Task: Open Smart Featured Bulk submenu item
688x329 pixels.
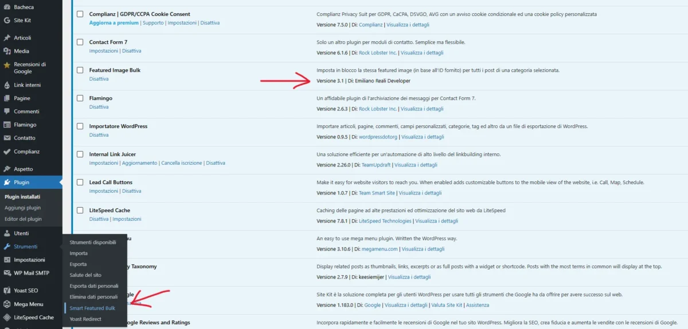Action: [x=92, y=308]
